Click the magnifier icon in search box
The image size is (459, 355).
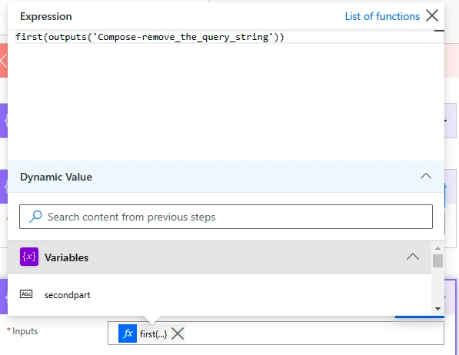pyautogui.click(x=35, y=217)
